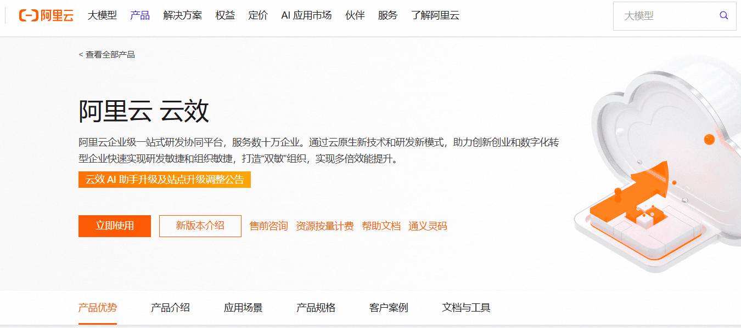Open the 大模型 menu

click(x=102, y=15)
